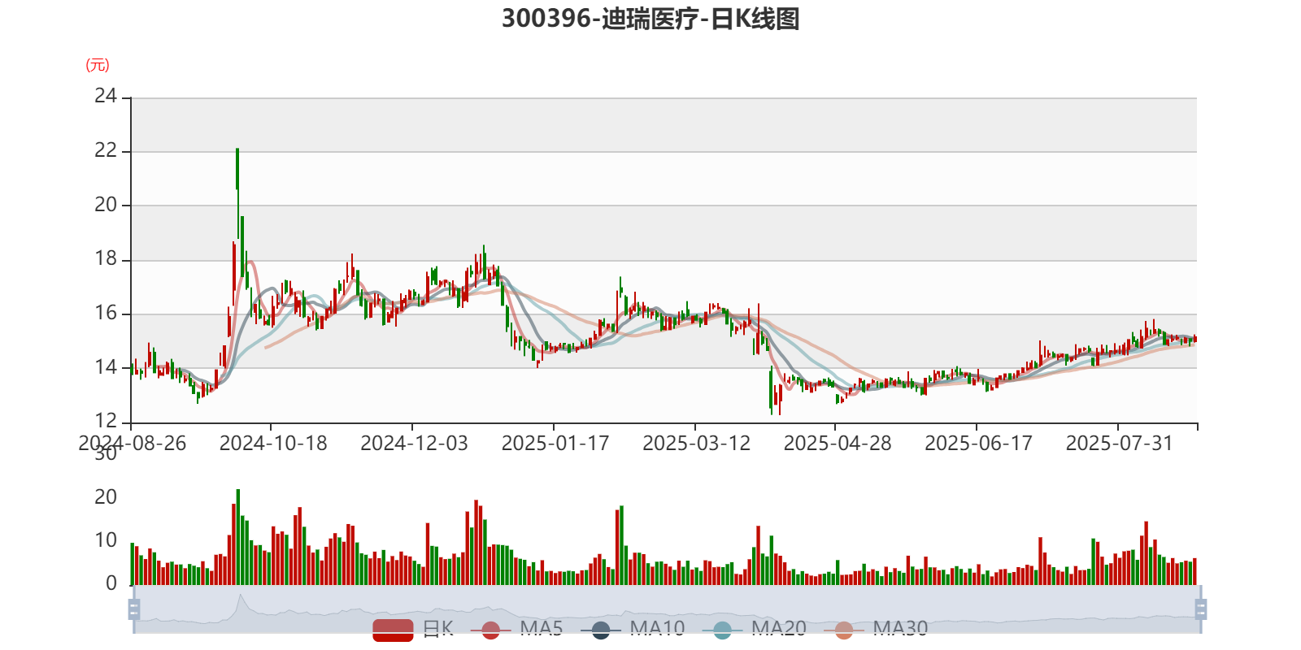Viewport: 1301px width, 650px height.
Task: Click the price axis label 14
Action: [106, 366]
